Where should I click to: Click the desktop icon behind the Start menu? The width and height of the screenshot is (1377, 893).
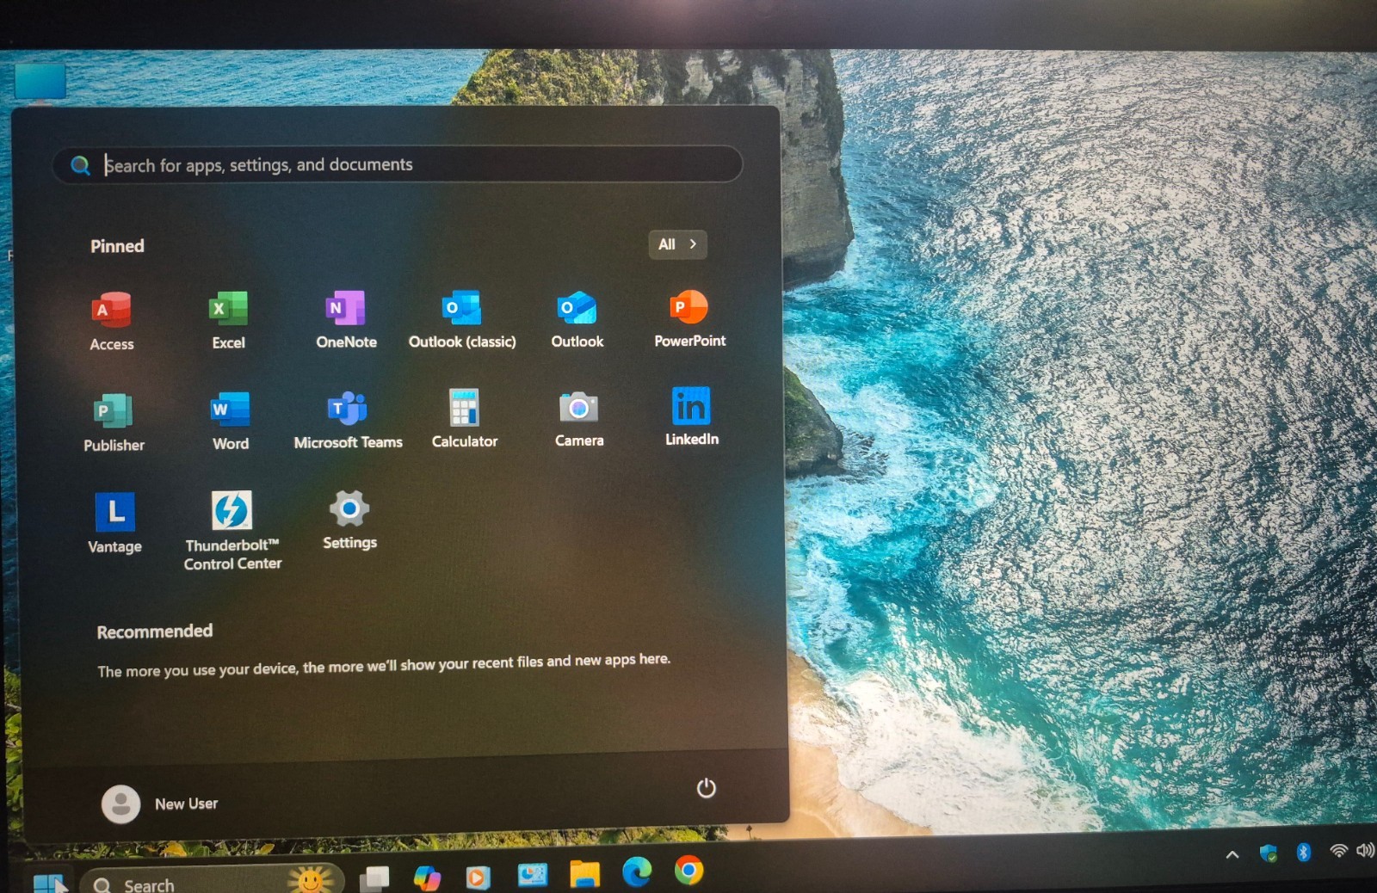(x=40, y=82)
